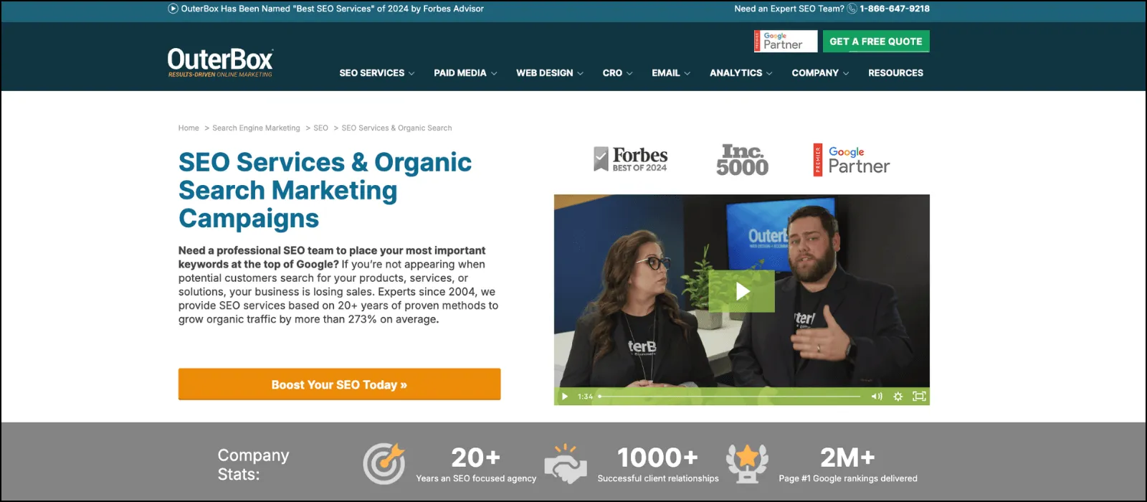
Task: Click GET A FREE QUOTE button
Action: click(x=876, y=41)
